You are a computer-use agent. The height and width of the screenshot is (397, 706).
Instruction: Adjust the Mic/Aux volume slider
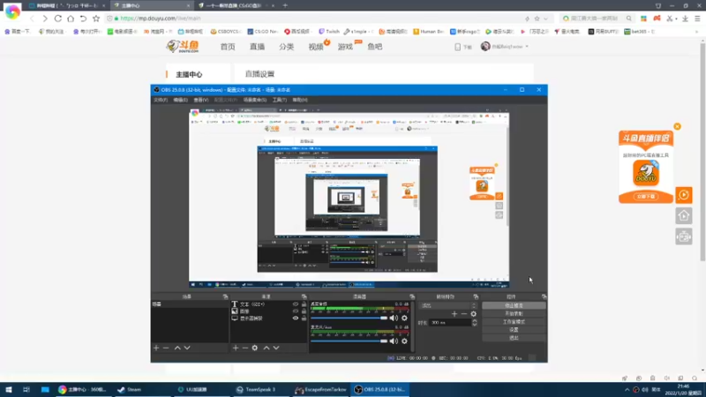349,341
